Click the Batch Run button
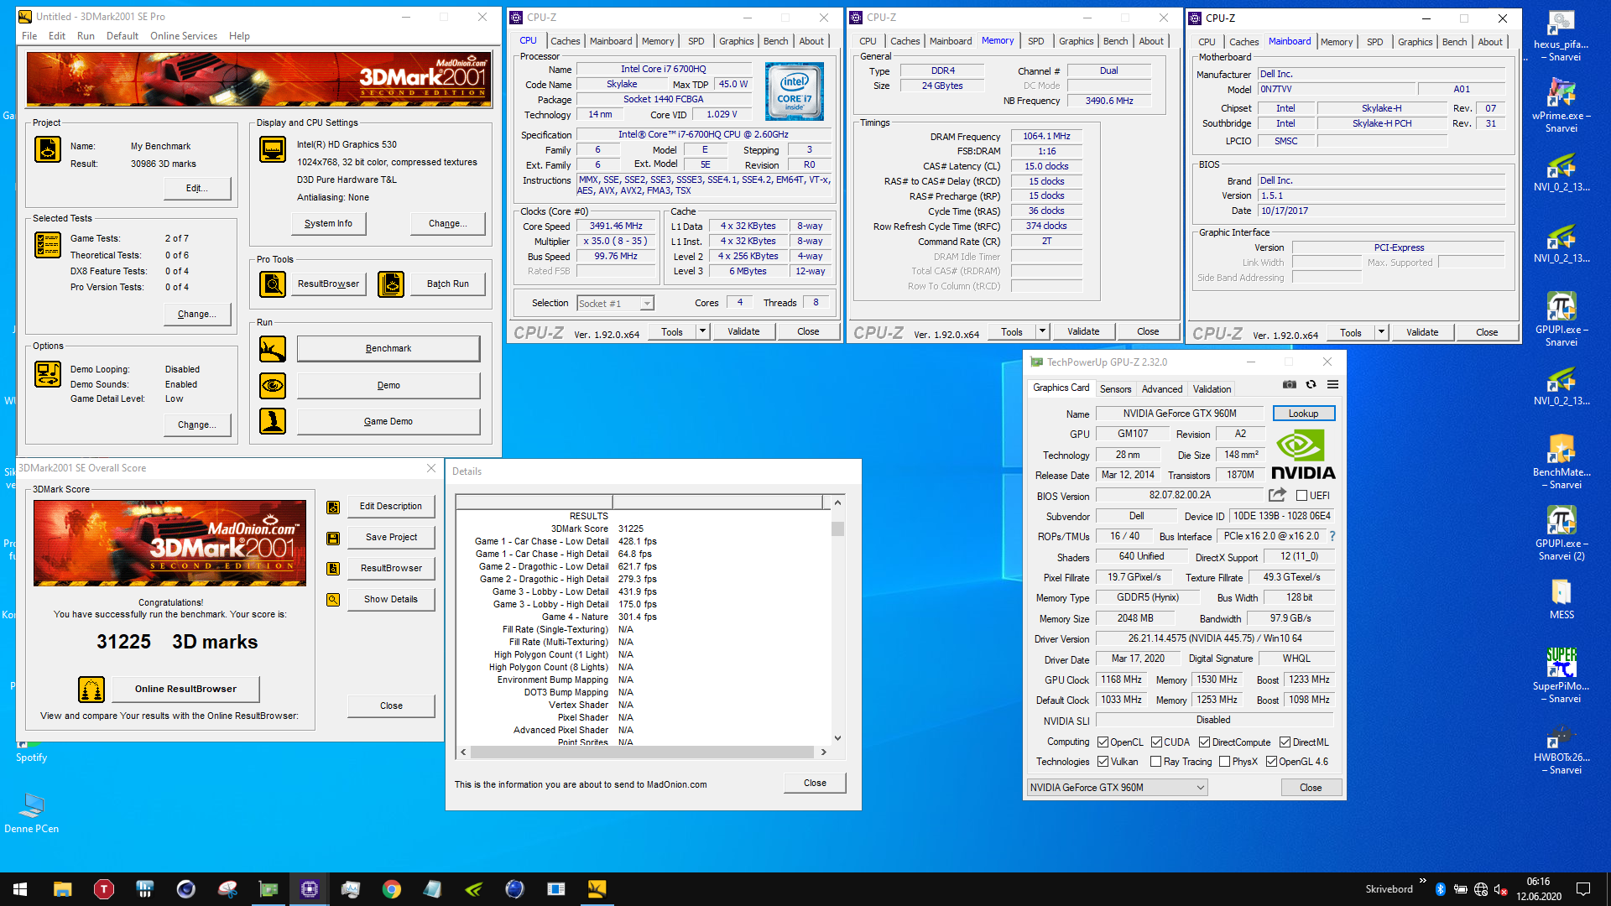The height and width of the screenshot is (906, 1611). pos(447,284)
